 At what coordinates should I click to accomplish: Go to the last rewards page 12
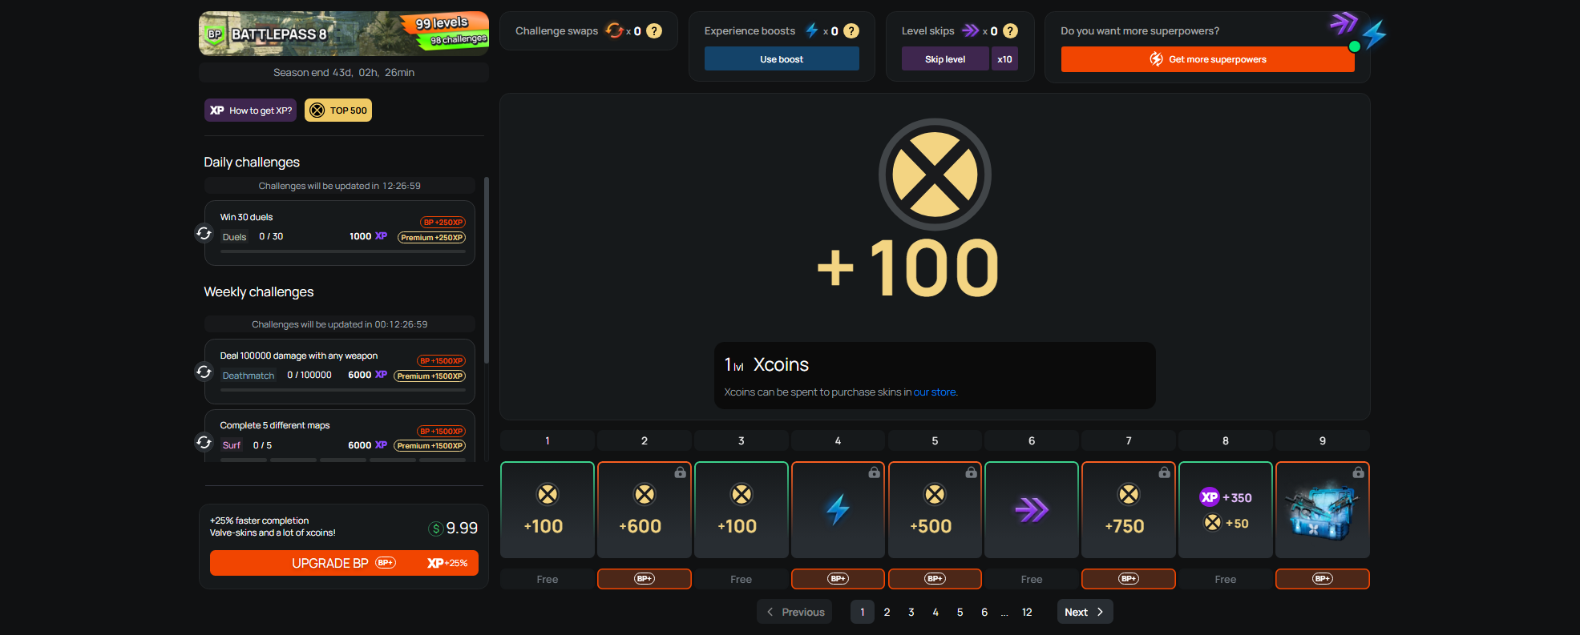pyautogui.click(x=1027, y=612)
